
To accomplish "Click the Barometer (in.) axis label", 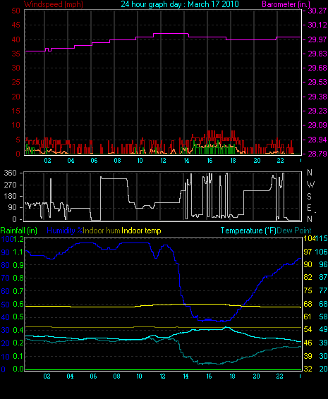I will click(x=286, y=4).
